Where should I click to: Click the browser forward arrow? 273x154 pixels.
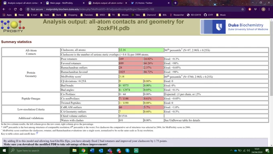pos(10,9)
